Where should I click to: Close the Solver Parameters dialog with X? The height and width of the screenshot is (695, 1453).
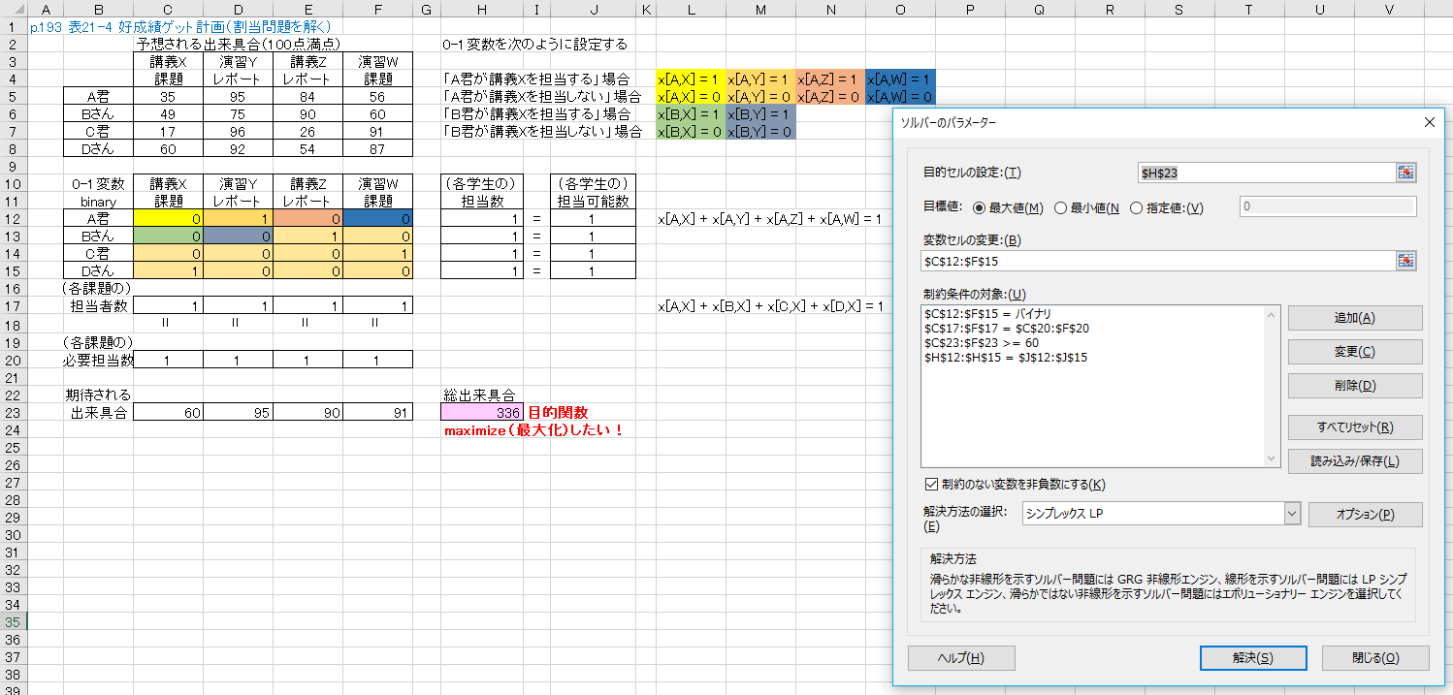pos(1429,123)
